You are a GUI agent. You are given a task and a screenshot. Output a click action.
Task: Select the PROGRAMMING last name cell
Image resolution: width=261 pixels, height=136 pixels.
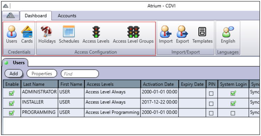[39, 113]
